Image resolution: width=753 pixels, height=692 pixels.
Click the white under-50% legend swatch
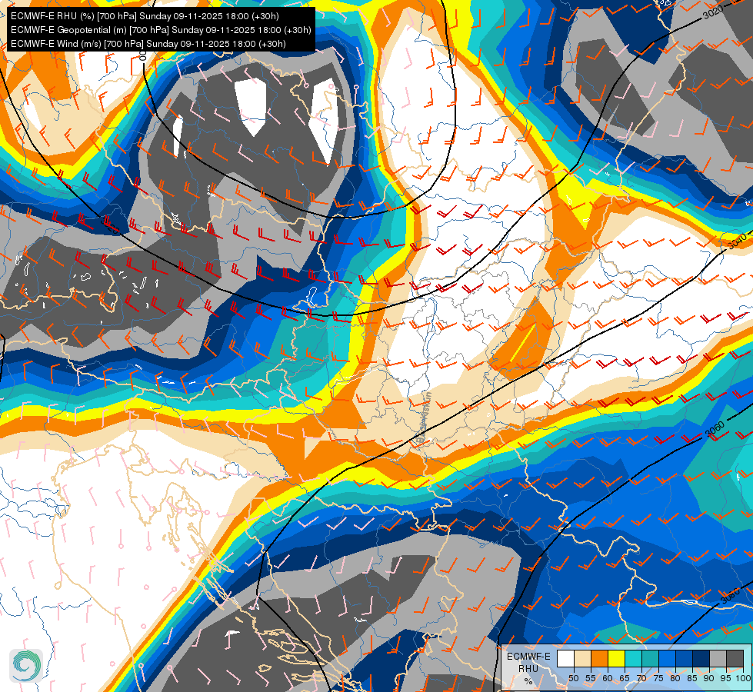click(x=565, y=659)
